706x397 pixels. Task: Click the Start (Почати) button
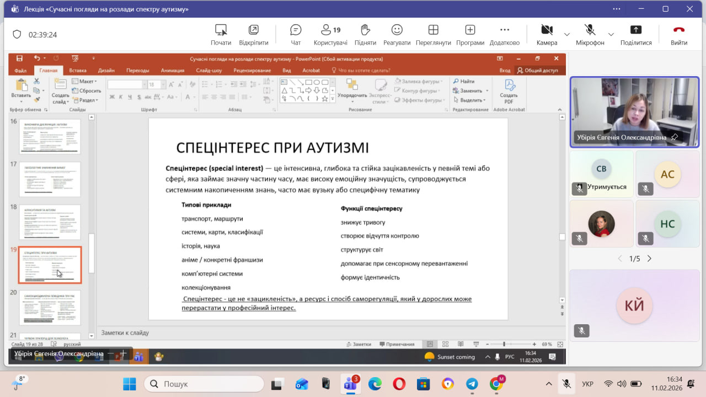pyautogui.click(x=221, y=34)
